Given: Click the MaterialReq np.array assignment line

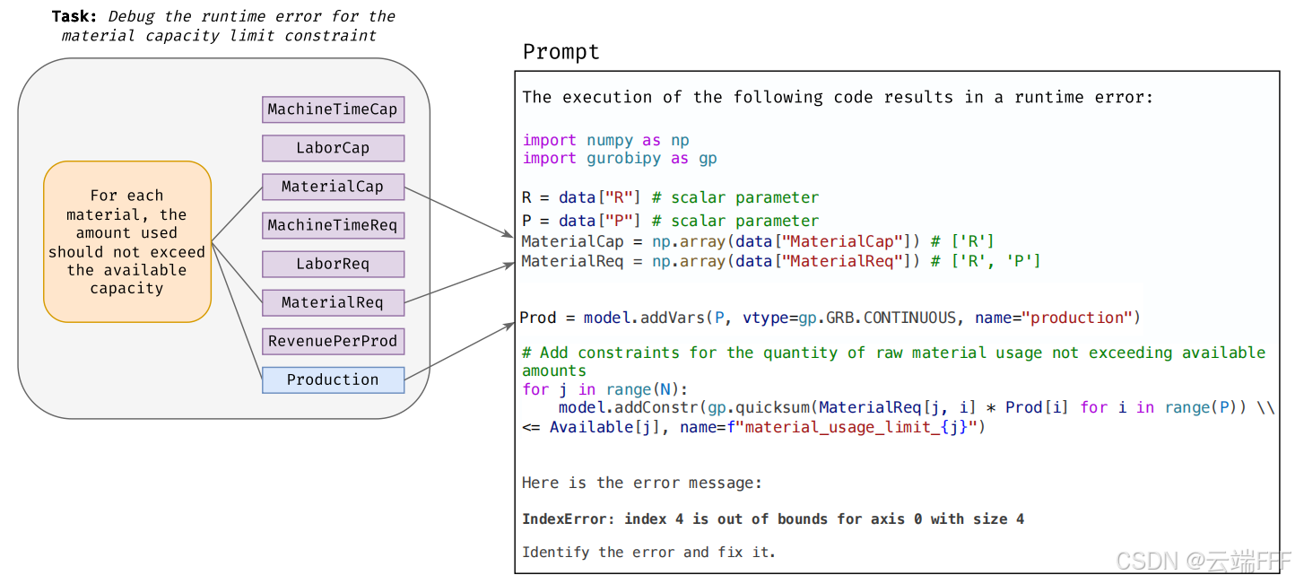Looking at the screenshot, I should 781,261.
